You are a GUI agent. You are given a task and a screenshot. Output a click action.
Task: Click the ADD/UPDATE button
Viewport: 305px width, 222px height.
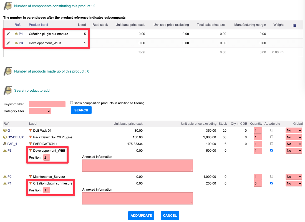(x=141, y=216)
